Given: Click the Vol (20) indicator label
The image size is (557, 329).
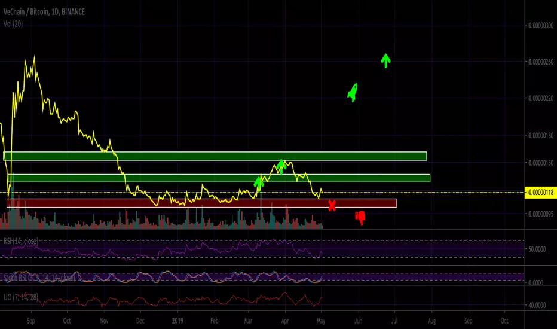Looking at the screenshot, I should pyautogui.click(x=13, y=24).
